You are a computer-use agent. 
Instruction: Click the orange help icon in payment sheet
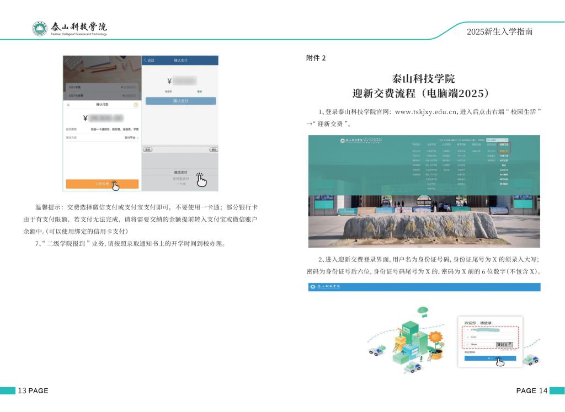pos(136,104)
